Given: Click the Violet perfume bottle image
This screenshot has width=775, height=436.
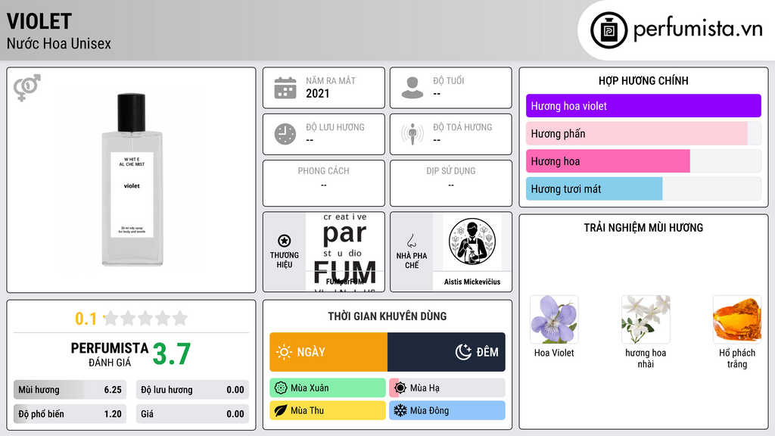Looking at the screenshot, I should [x=132, y=180].
